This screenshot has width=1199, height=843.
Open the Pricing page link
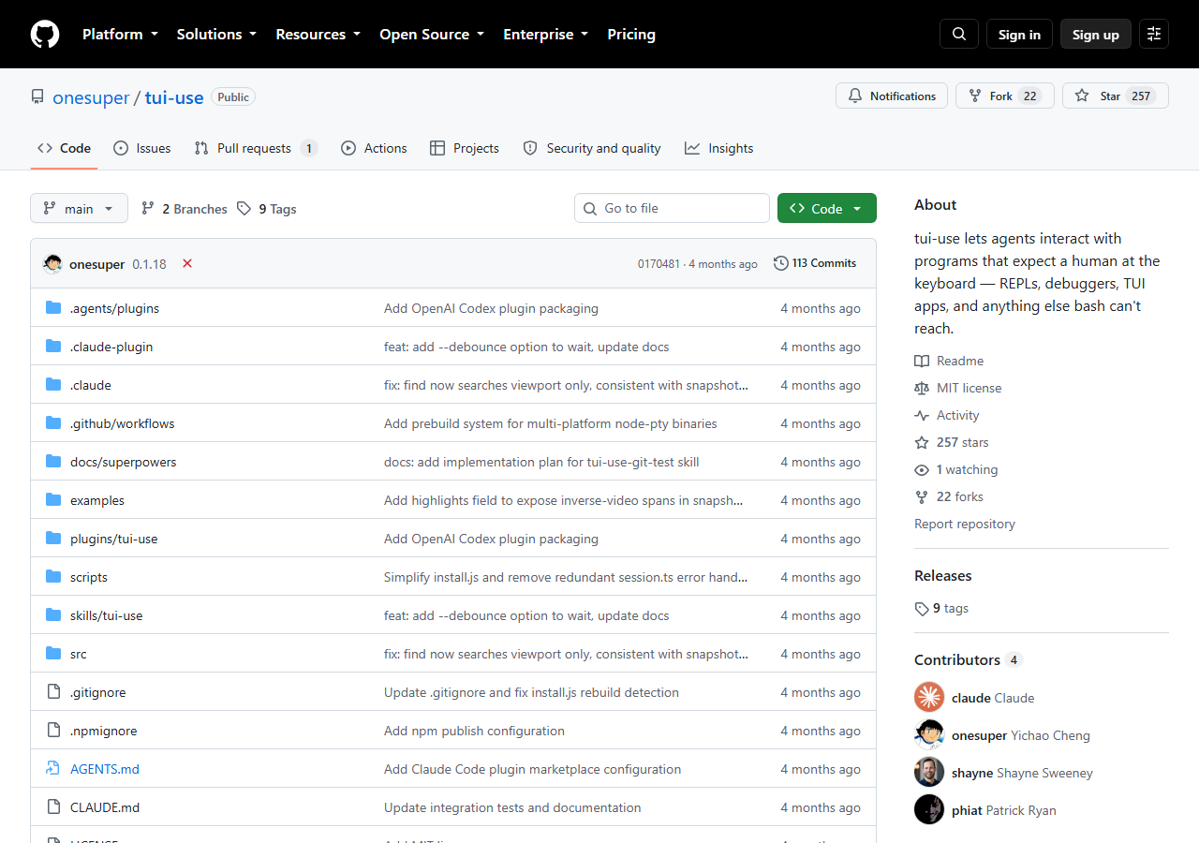631,35
